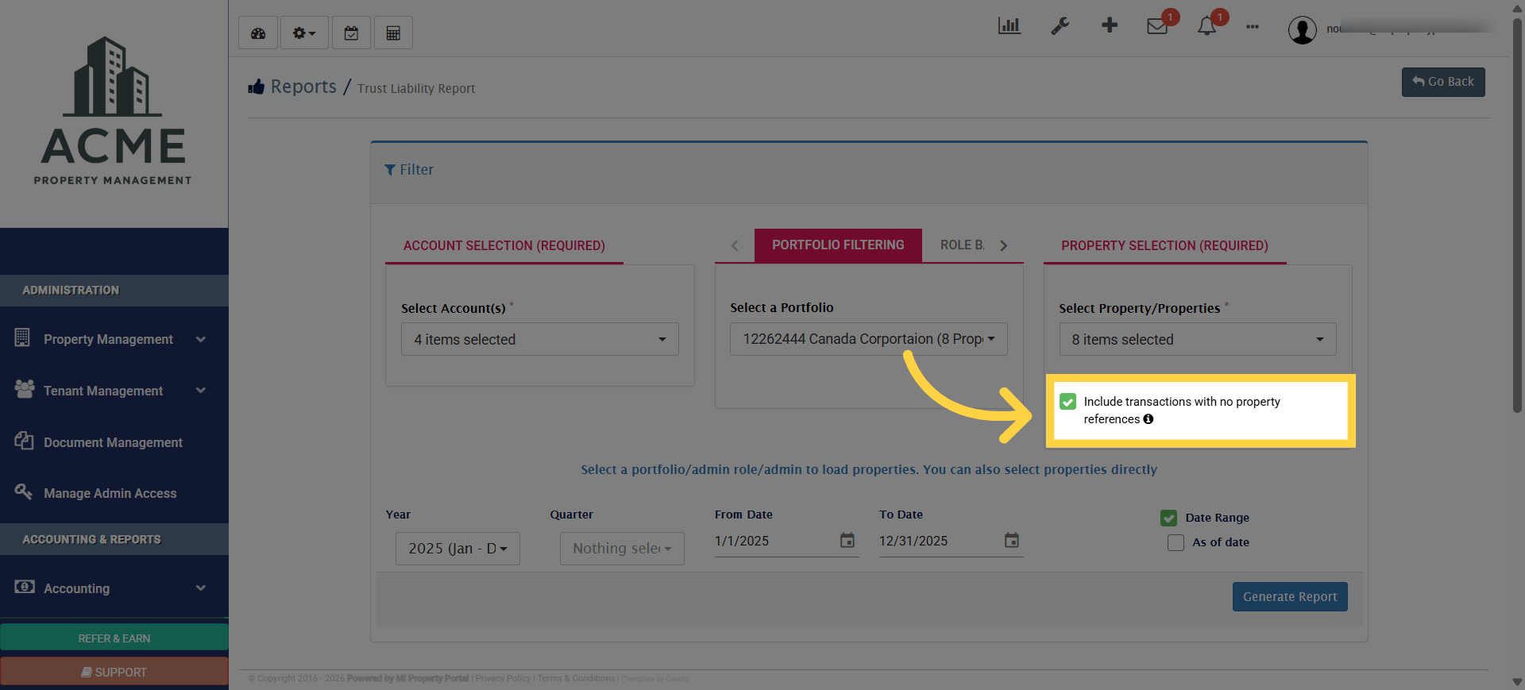Open the calculator toolbar icon
Screen dimensions: 1525x690
pyautogui.click(x=393, y=33)
